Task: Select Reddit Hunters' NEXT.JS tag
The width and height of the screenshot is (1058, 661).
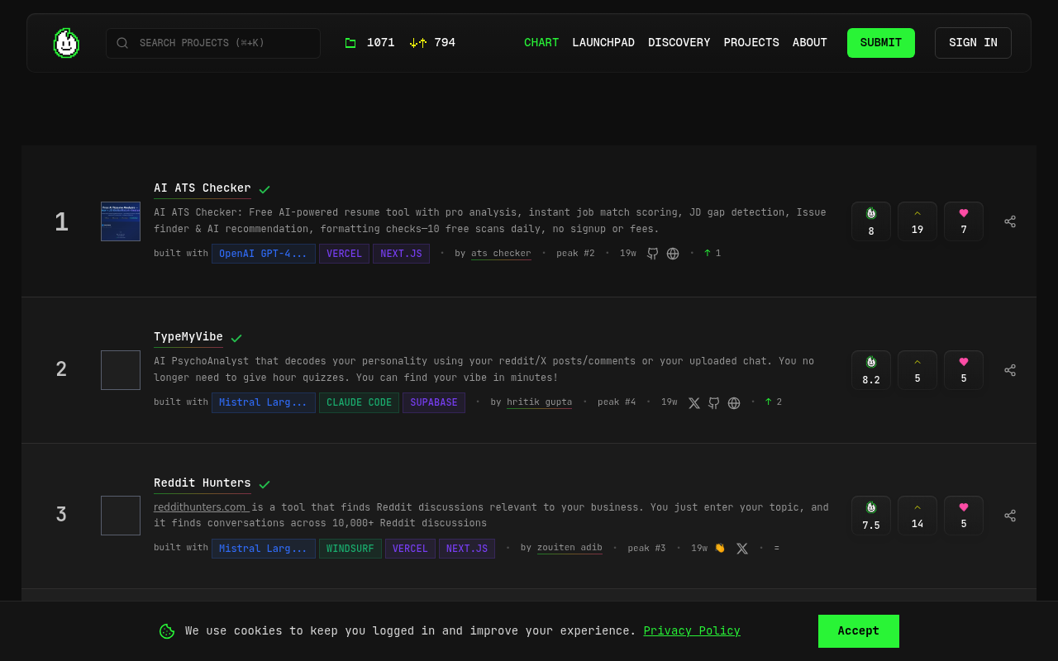Action: click(x=467, y=549)
